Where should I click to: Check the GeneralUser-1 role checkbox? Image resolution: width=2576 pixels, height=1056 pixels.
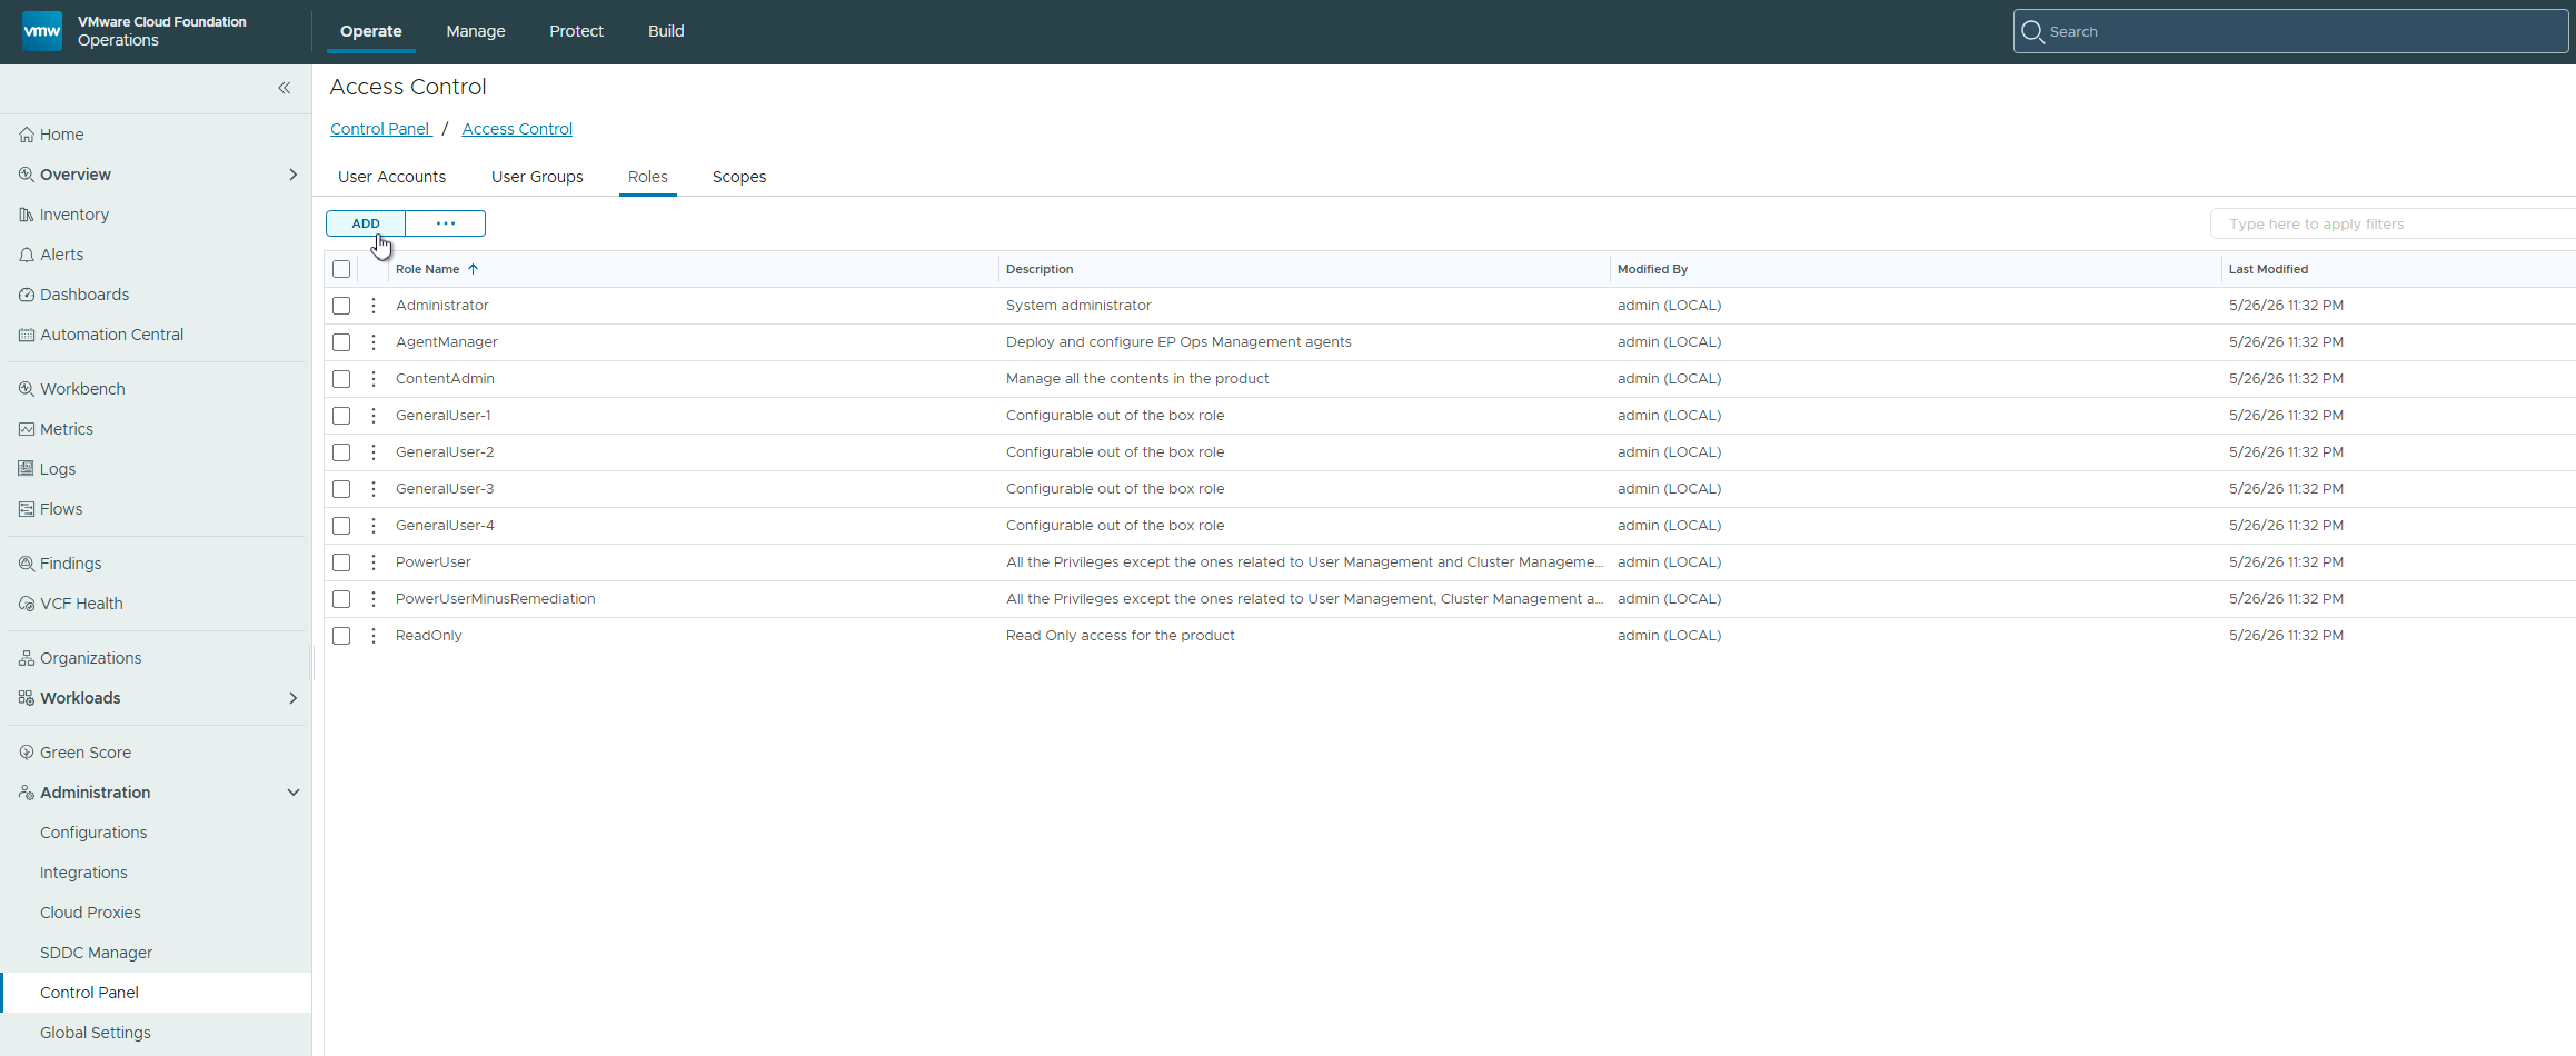[x=341, y=415]
